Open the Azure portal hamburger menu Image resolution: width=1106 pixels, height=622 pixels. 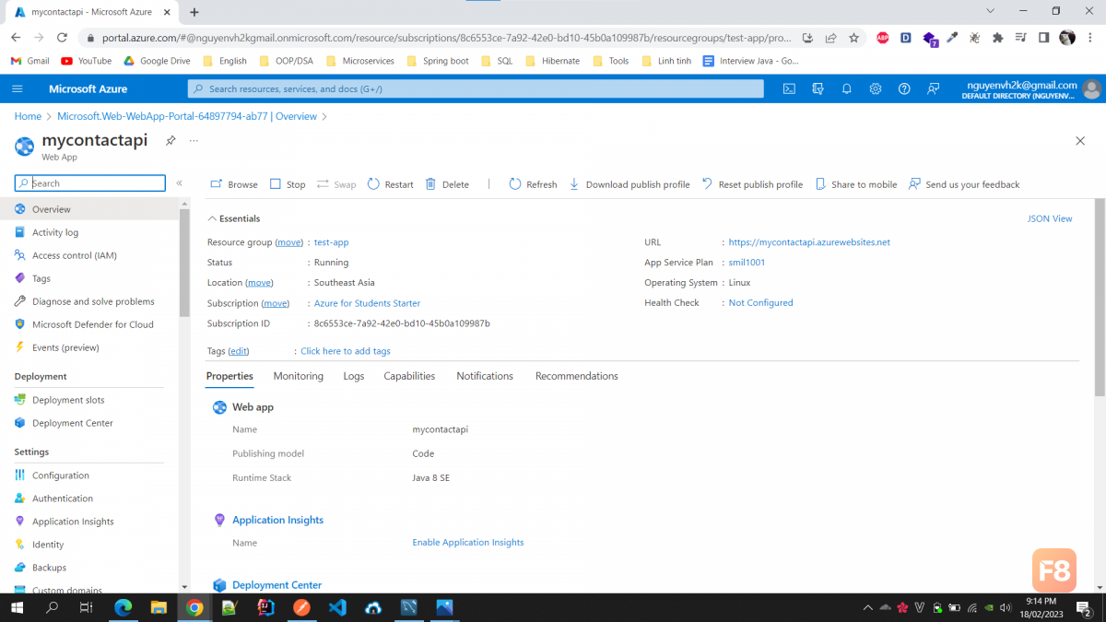18,88
